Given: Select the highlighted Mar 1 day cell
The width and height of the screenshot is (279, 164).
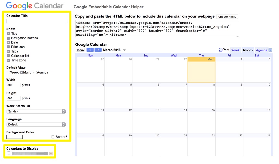Looking at the screenshot, I should [201, 70].
